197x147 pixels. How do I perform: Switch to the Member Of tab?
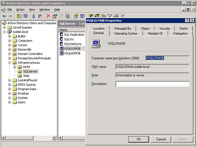click(155, 33)
